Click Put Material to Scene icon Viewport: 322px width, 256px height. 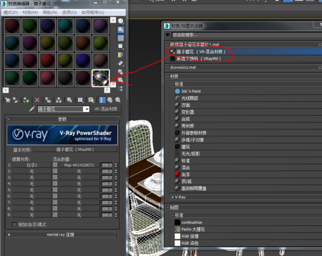click(15, 100)
